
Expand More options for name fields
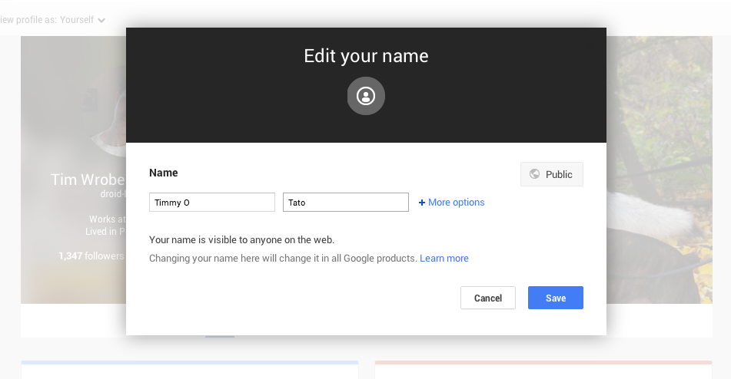coord(456,203)
